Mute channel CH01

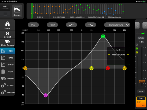click(x=141, y=91)
